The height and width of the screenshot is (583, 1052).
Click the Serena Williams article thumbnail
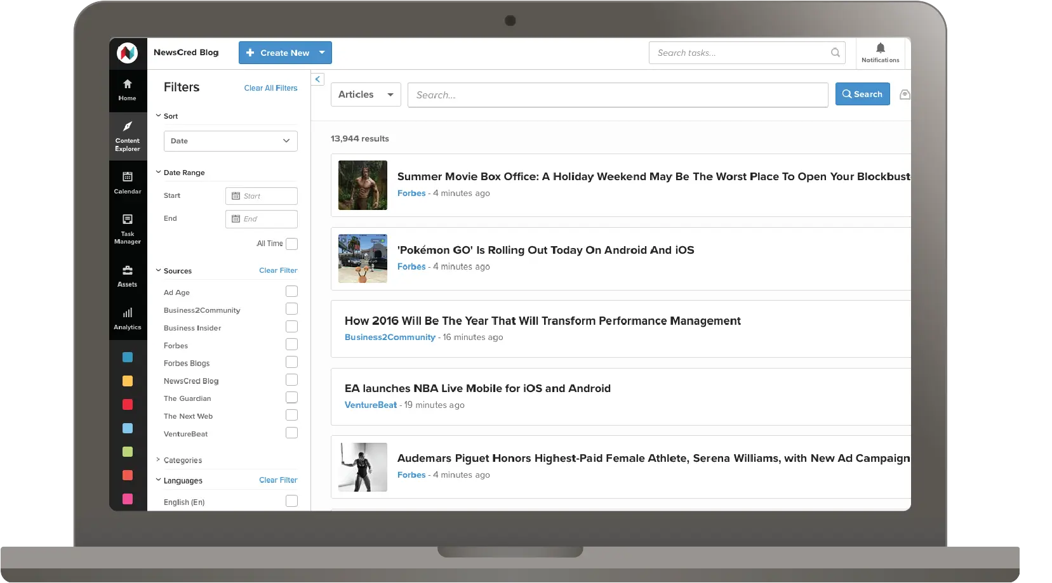click(363, 467)
